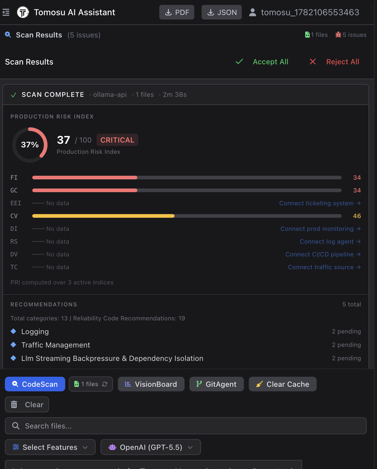
Task: Download the PDF report
Action: (177, 12)
